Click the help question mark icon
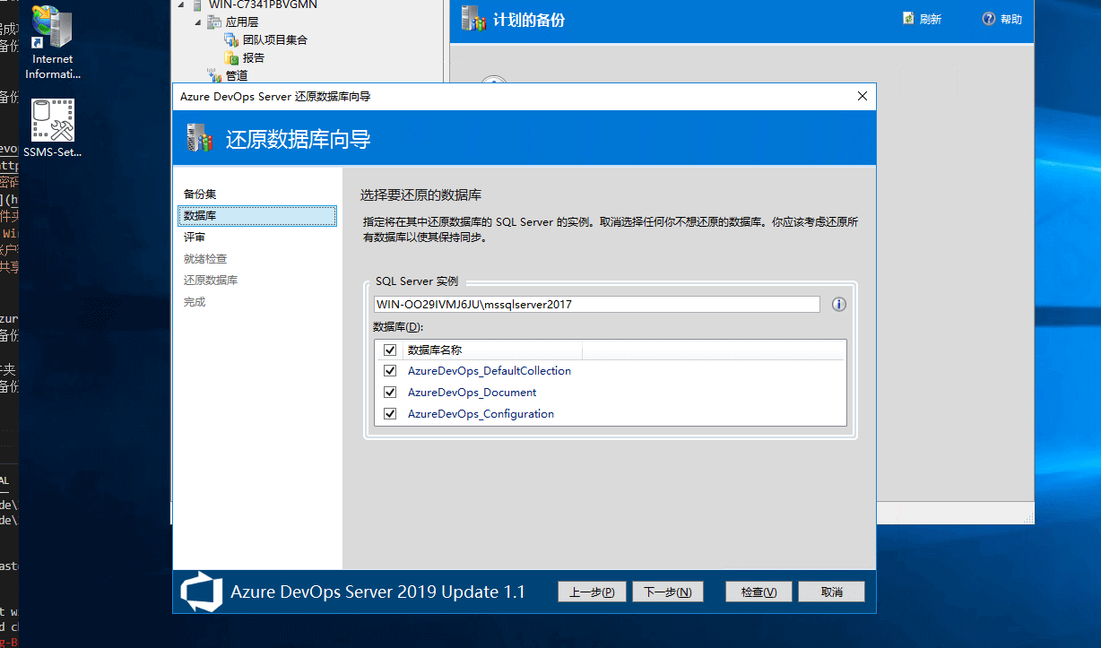Image resolution: width=1101 pixels, height=648 pixels. tap(989, 19)
